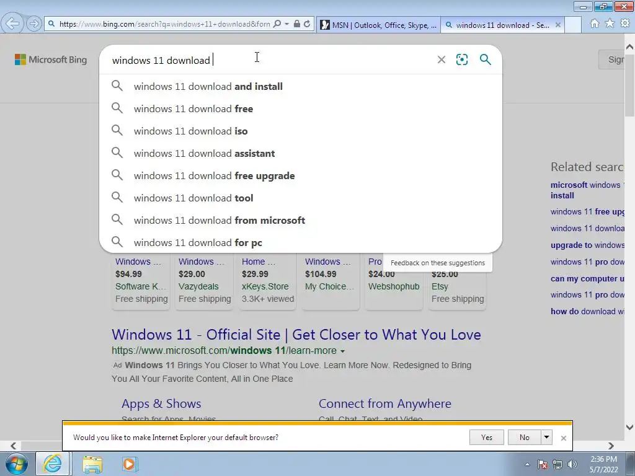Click the Sign in button
635x476 pixels.
612,59
